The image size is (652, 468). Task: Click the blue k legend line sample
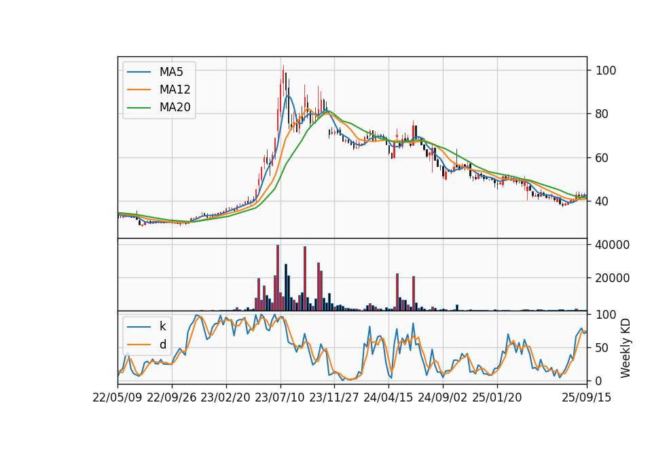pos(139,327)
